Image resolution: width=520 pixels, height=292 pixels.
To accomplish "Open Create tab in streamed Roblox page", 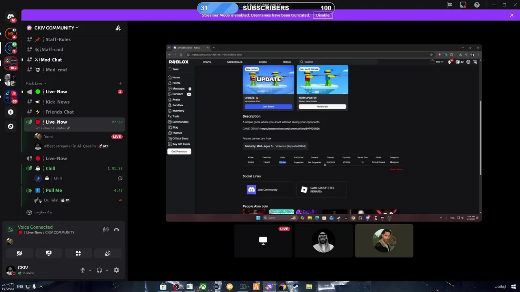I will 263,62.
